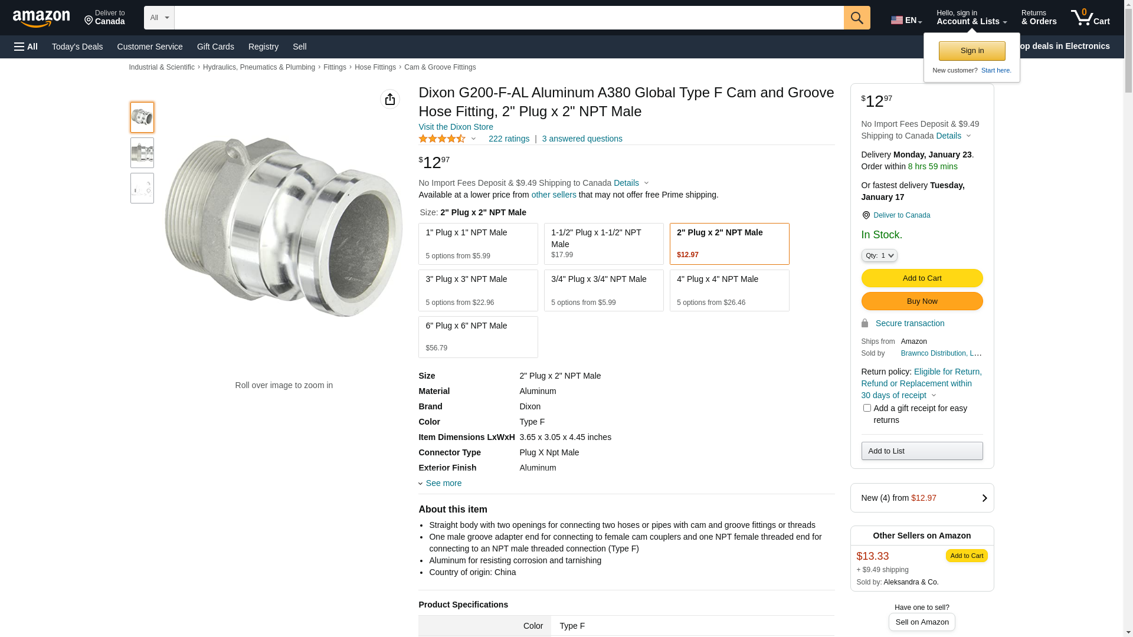This screenshot has width=1133, height=637.
Task: Select the 6" Plug x 6" NPT Male size
Action: click(x=478, y=337)
